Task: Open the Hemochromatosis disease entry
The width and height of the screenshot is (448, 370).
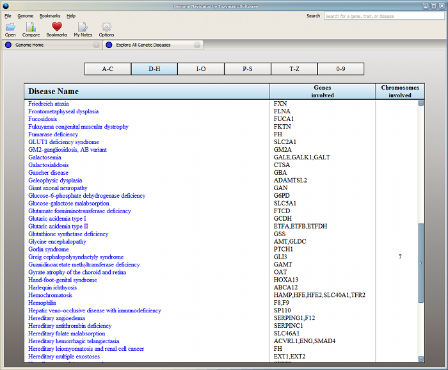Action: point(51,295)
